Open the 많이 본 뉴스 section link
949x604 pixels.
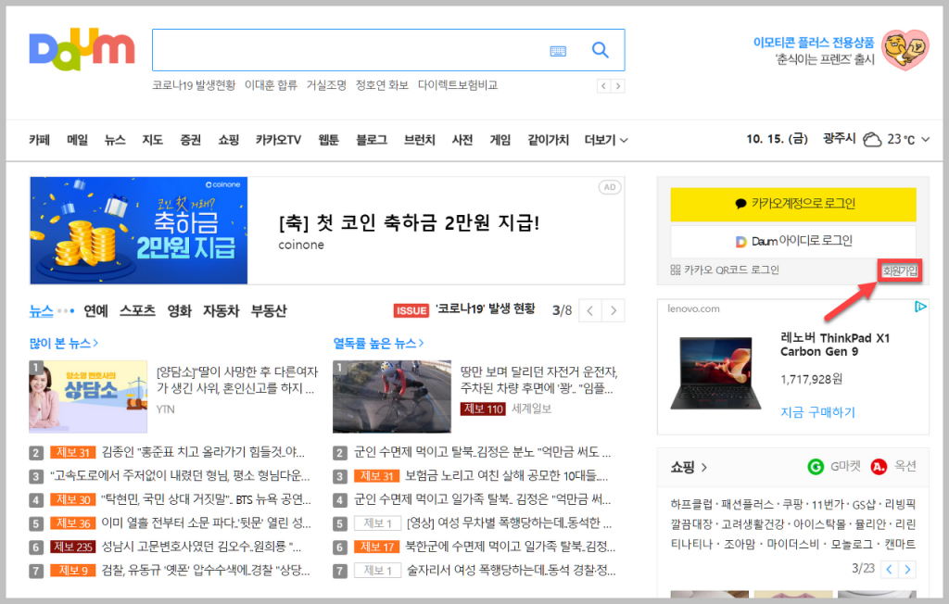[x=64, y=344]
